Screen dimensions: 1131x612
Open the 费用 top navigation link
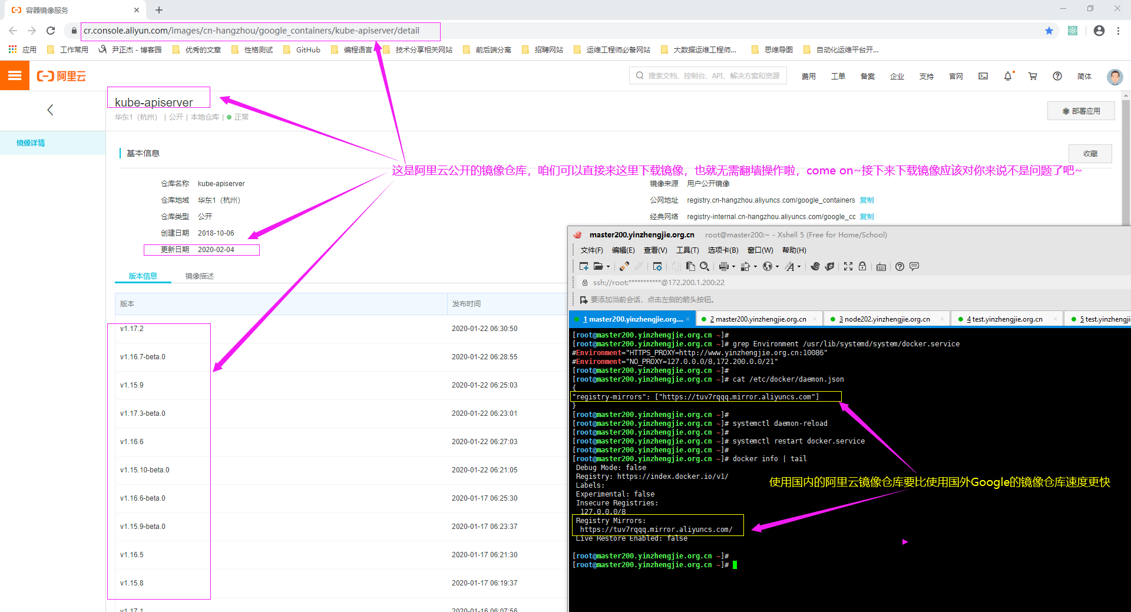point(809,76)
